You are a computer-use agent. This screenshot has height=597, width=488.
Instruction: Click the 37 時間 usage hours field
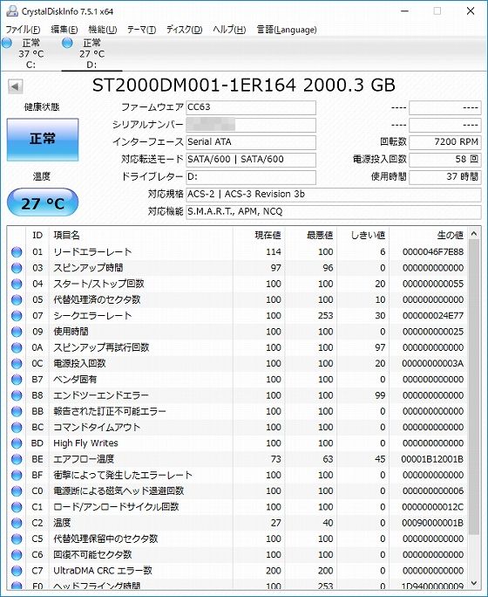coord(445,177)
